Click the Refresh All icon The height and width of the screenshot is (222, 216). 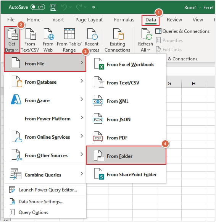tap(147, 34)
